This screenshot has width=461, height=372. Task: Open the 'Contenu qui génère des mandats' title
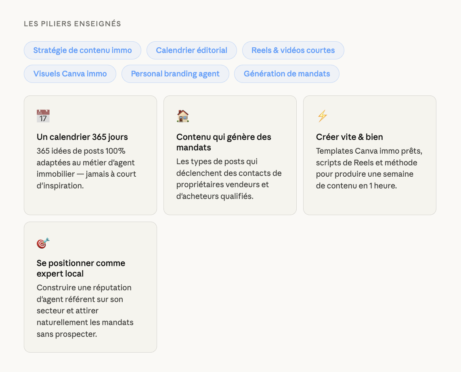coord(224,142)
